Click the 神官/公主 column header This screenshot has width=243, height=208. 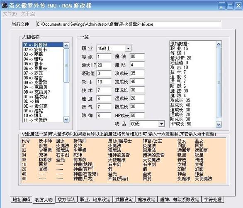point(152,141)
